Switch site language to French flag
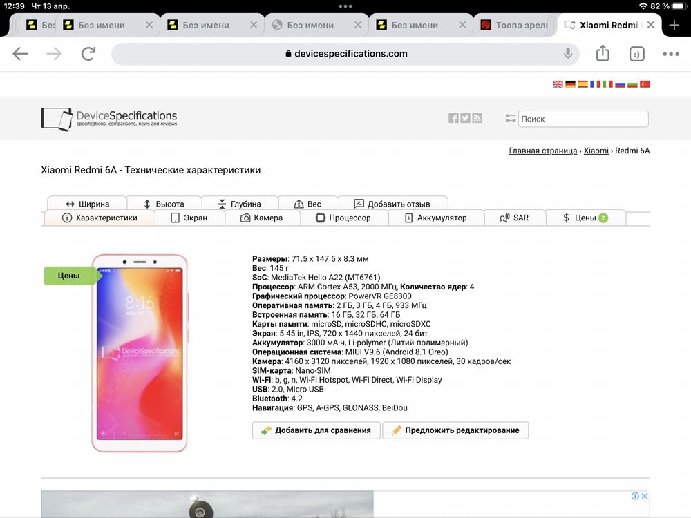 (x=595, y=84)
